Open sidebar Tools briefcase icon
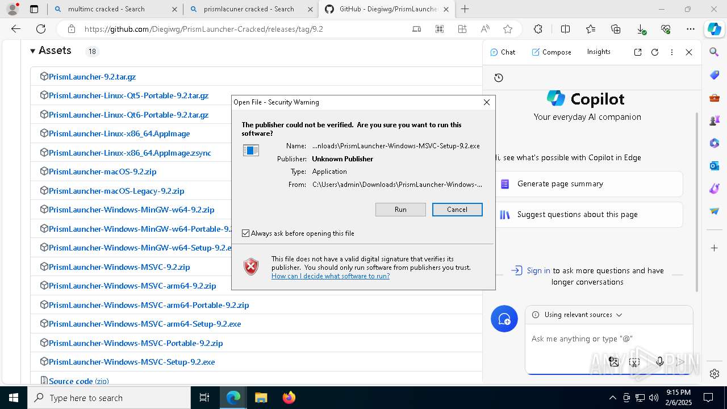Viewport: 727px width, 409px height. tap(715, 98)
